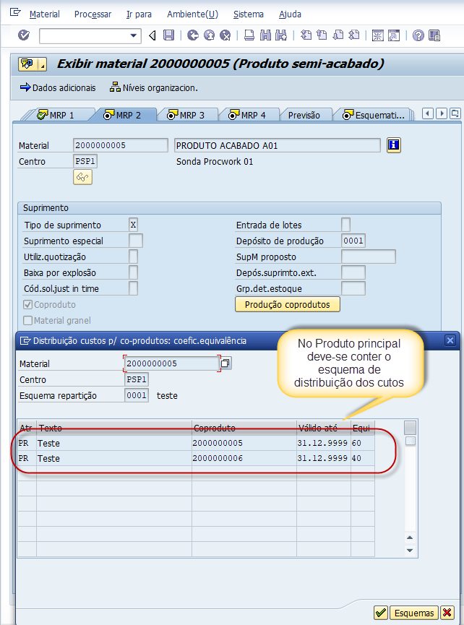Click the Produção coprodutos button
464x625 pixels.
[287, 304]
